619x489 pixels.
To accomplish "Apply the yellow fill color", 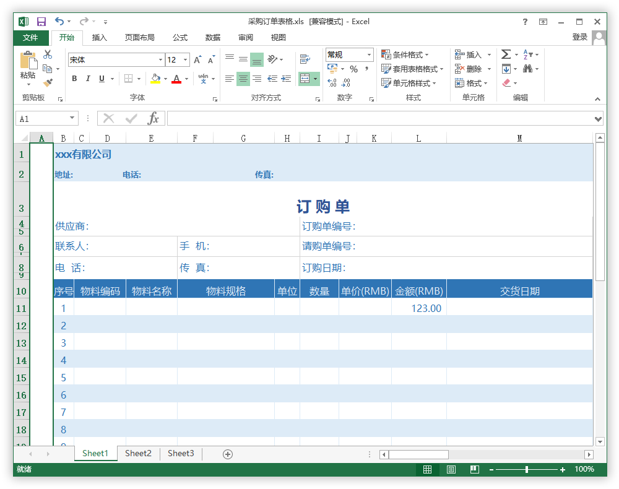I will 155,79.
